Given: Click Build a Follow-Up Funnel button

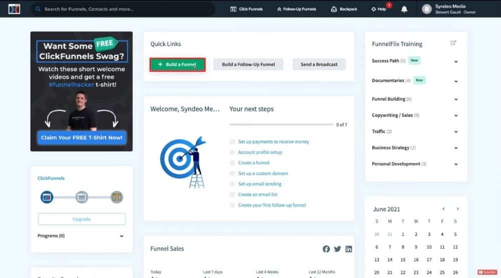Looking at the screenshot, I should [x=248, y=64].
